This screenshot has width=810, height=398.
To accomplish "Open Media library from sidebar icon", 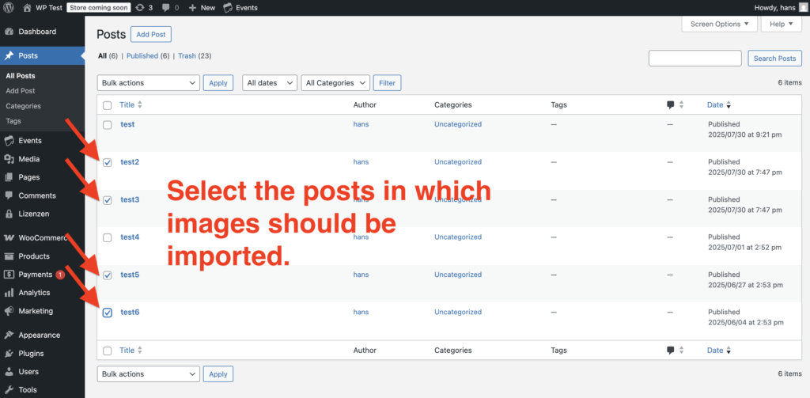I will pyautogui.click(x=9, y=159).
